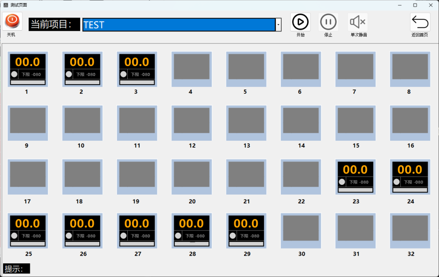Click the red shutdown power button
The image size is (439, 277).
12,21
